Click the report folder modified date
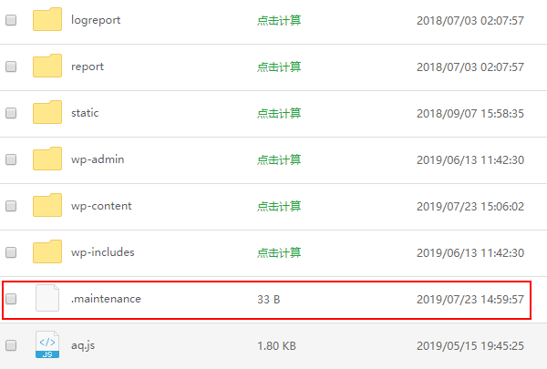Screen dimensions: 547x369 pos(470,67)
